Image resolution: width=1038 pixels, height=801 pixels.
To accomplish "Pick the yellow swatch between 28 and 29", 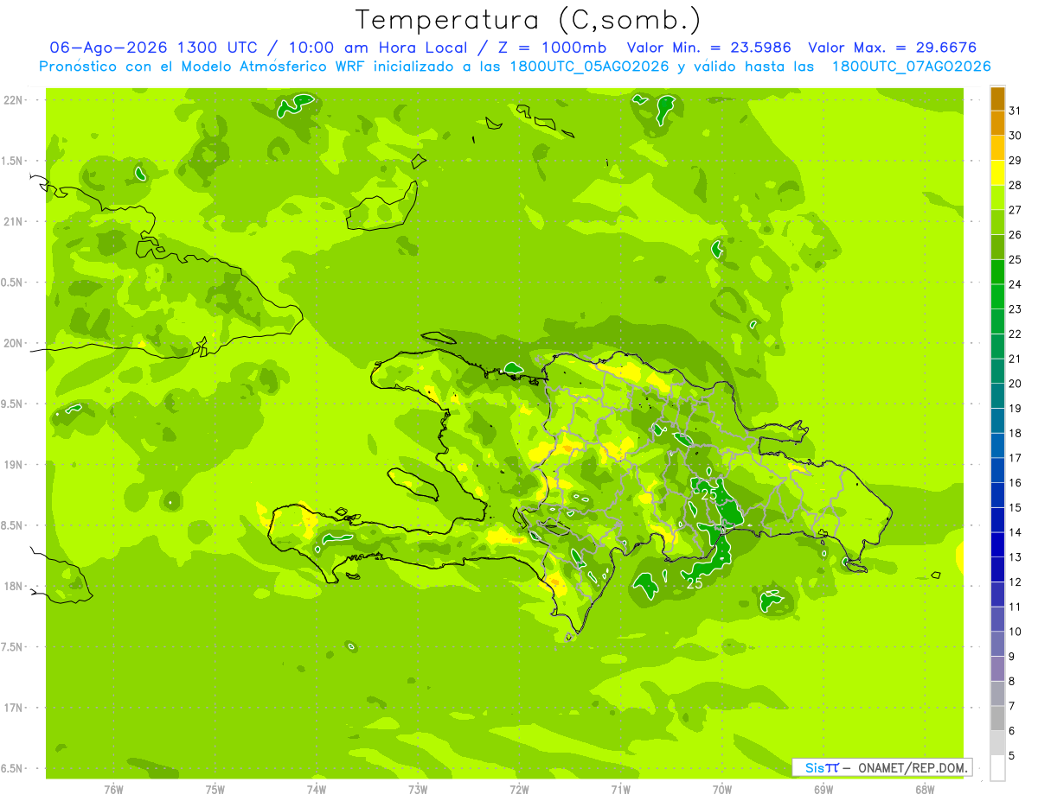I will click(997, 174).
